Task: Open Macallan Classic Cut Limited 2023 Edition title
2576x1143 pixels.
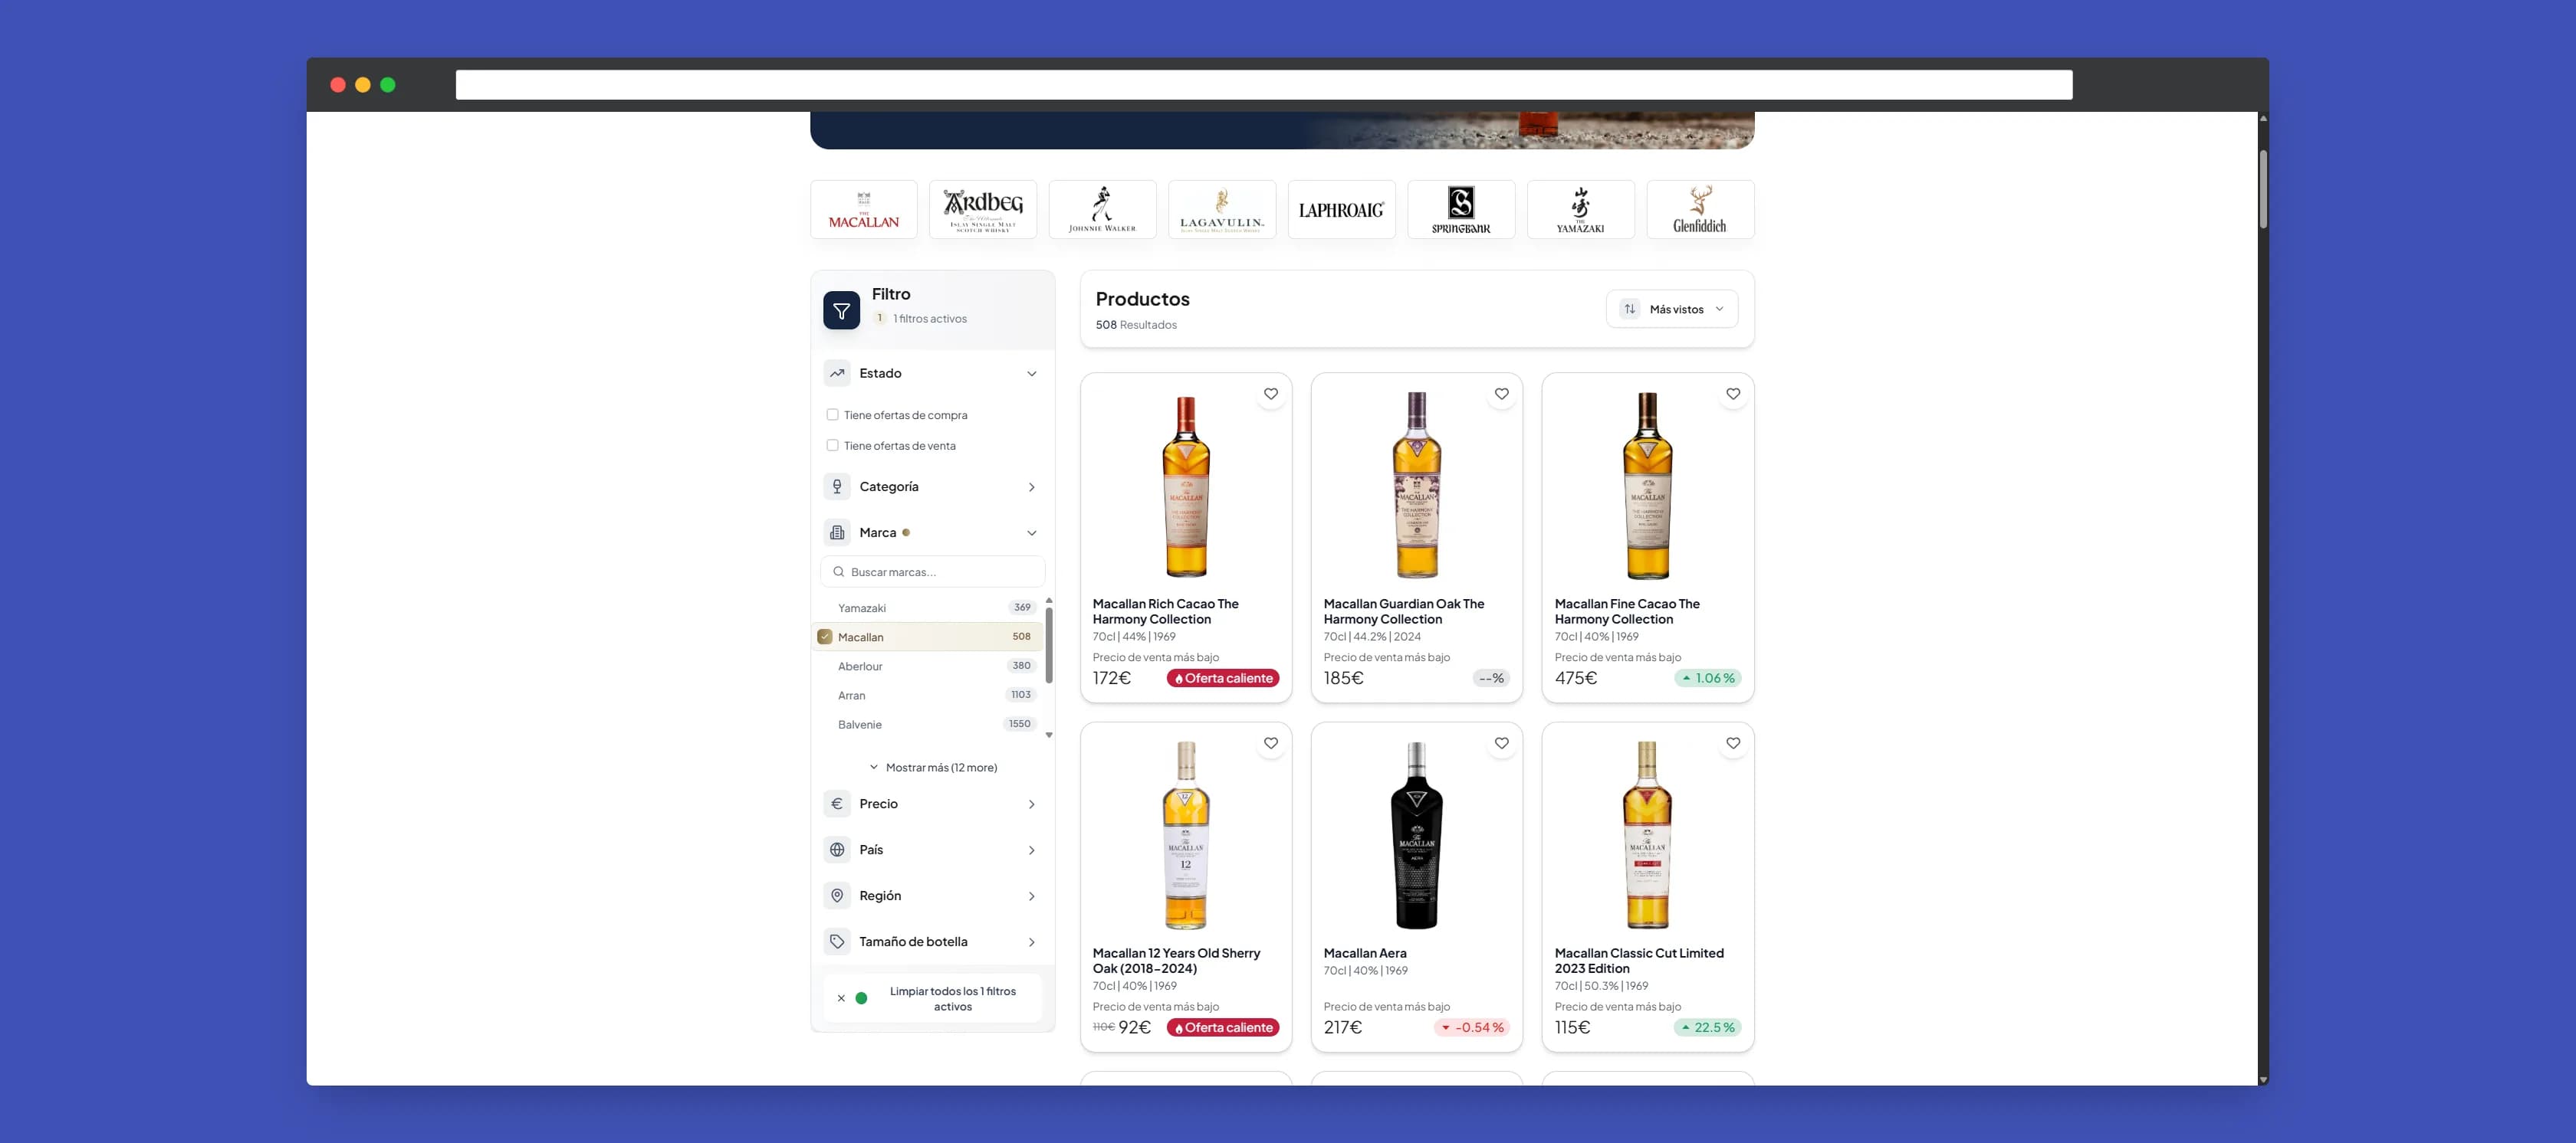Action: (1639, 961)
